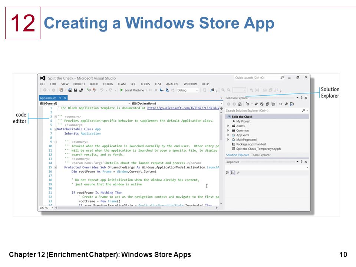Click the Navigate Backward toolbar icon

[x=45, y=90]
